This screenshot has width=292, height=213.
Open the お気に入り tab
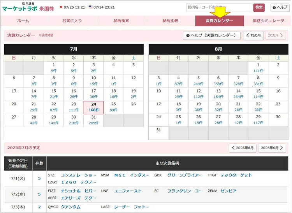[72, 21]
